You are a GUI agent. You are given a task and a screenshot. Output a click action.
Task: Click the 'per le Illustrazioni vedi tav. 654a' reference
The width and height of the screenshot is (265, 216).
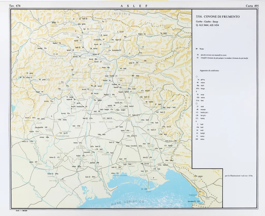point(239,176)
